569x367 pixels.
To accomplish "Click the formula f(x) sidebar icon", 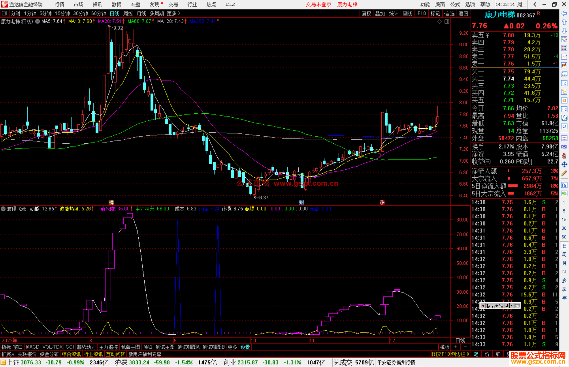I will 564,118.
